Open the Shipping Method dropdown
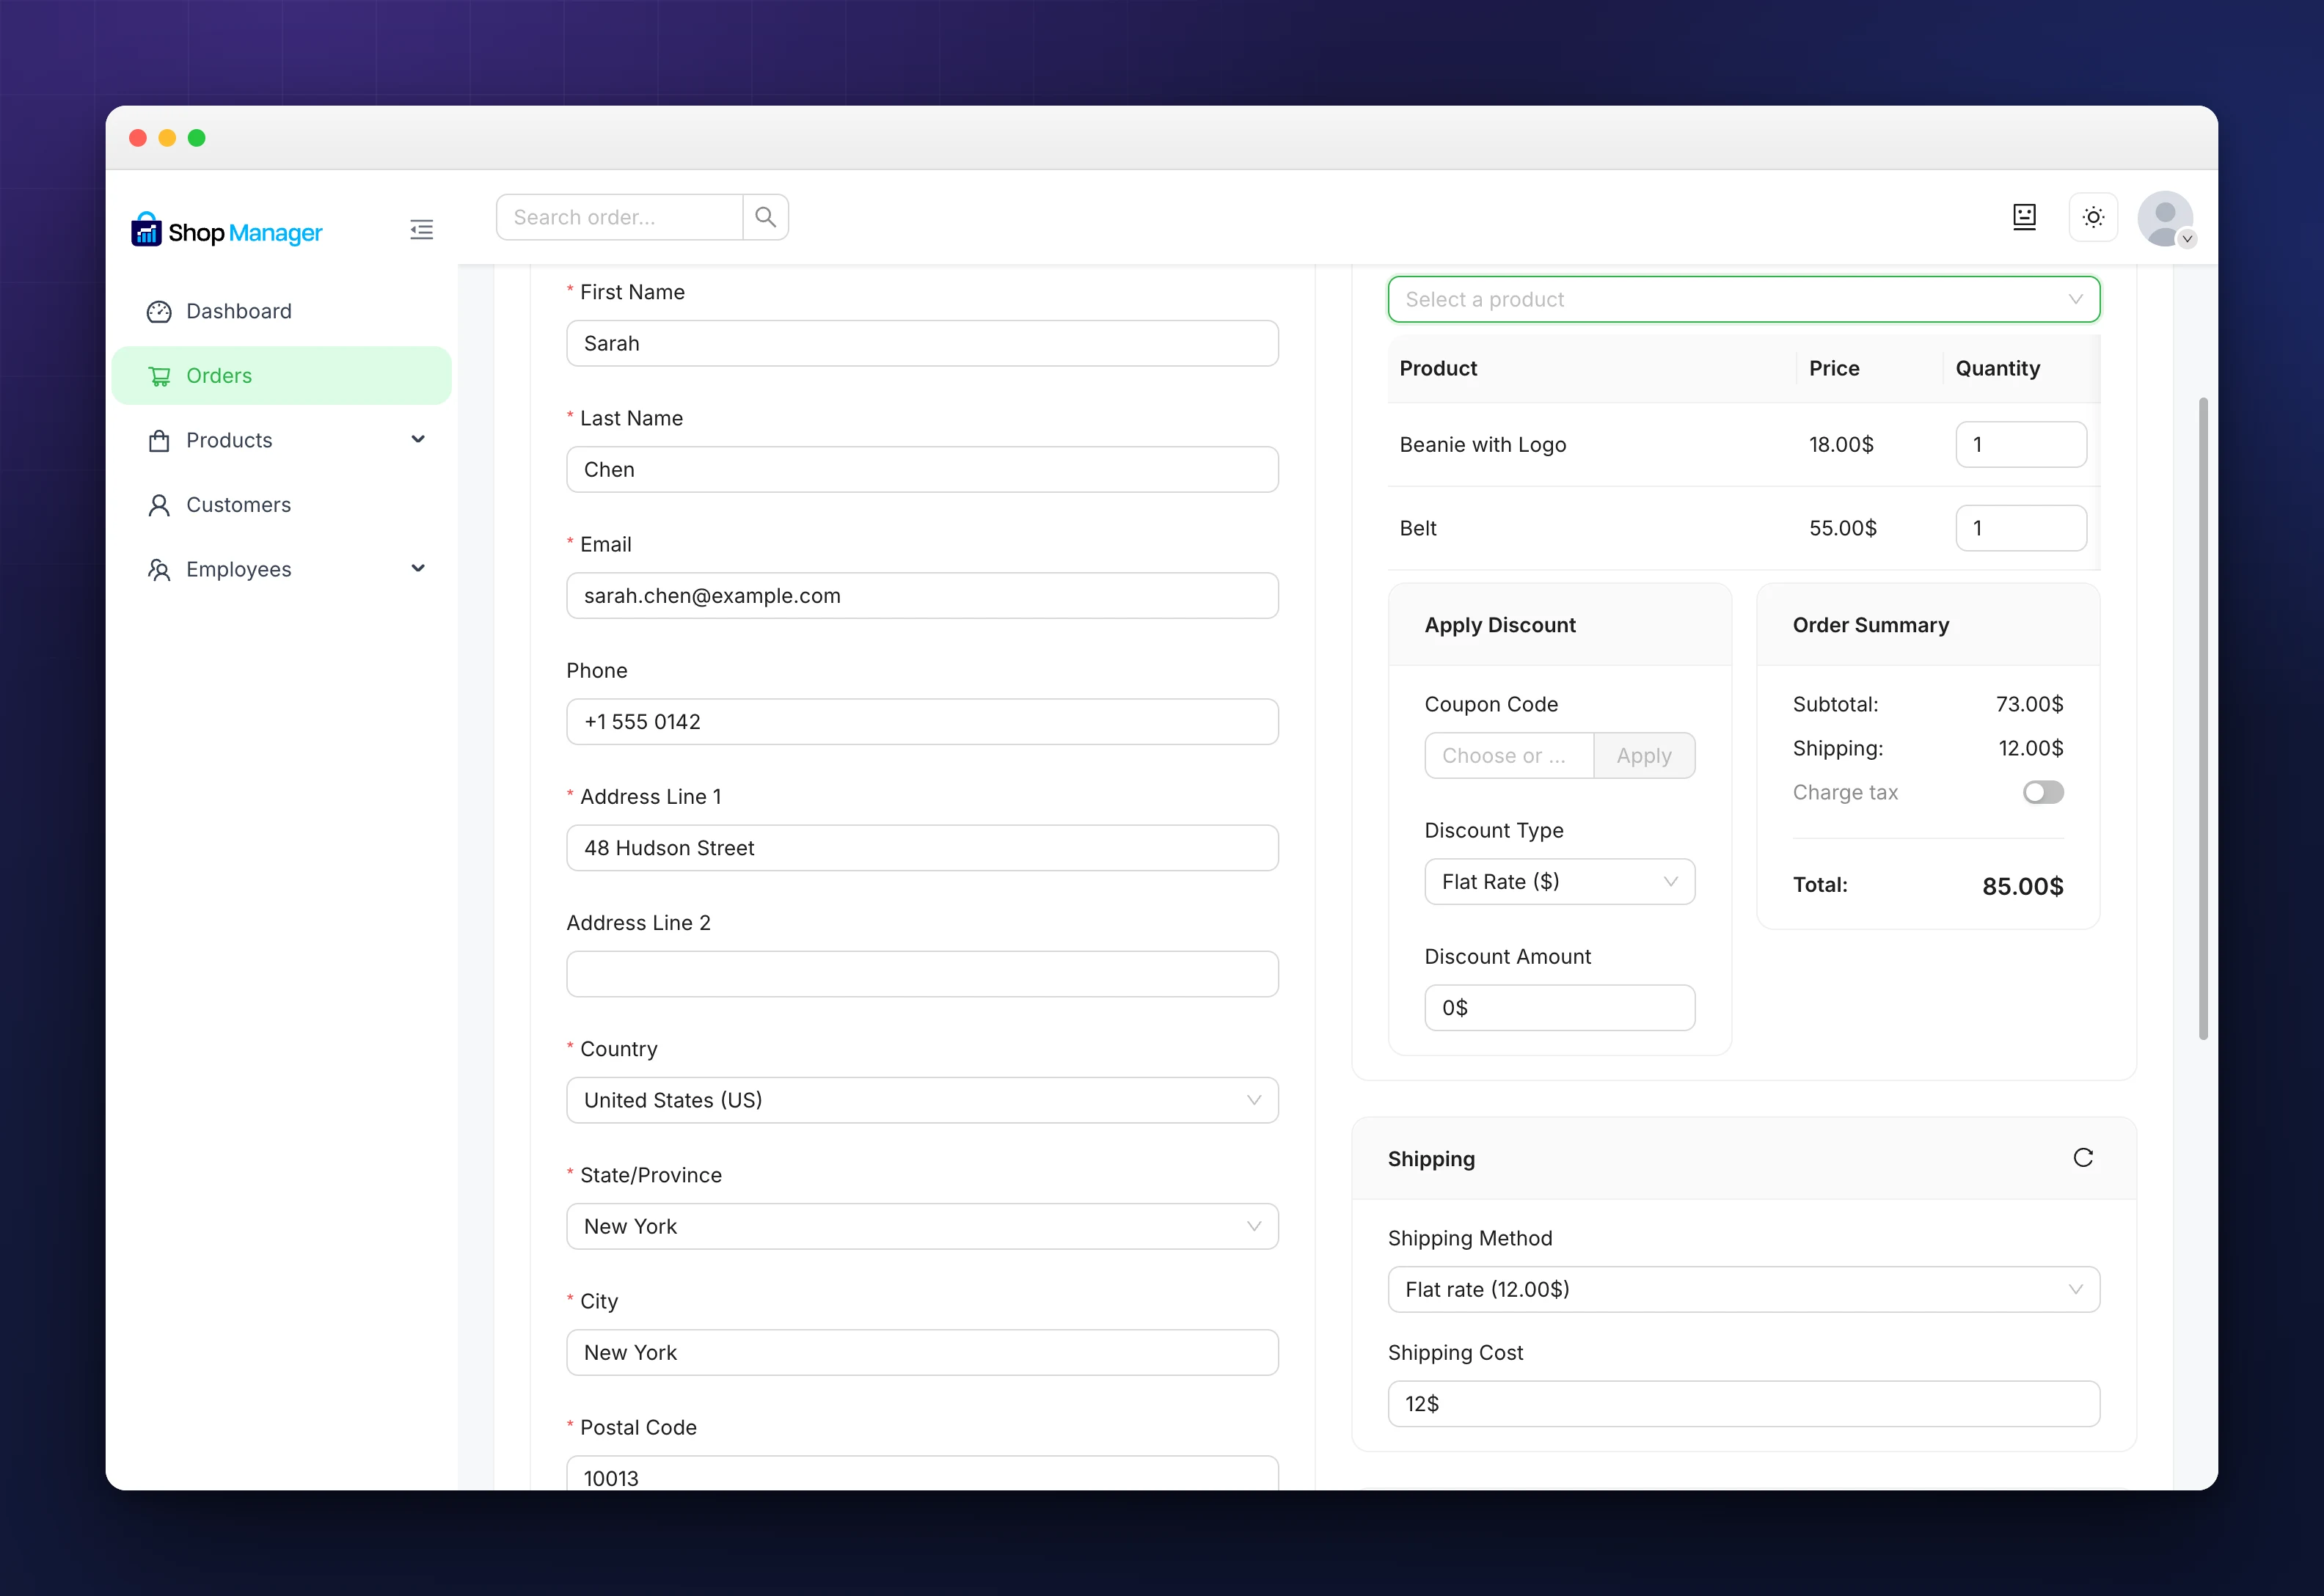 click(1744, 1290)
